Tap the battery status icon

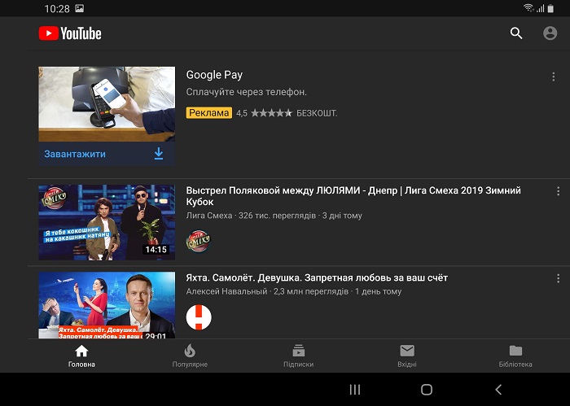550,8
